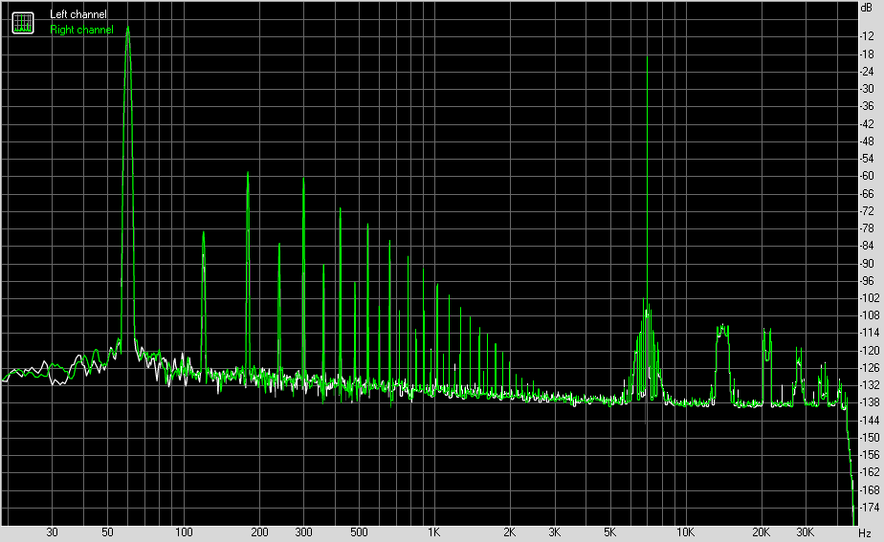The height and width of the screenshot is (542, 884).
Task: Click the -54 dB level axis label
Action: click(x=867, y=159)
